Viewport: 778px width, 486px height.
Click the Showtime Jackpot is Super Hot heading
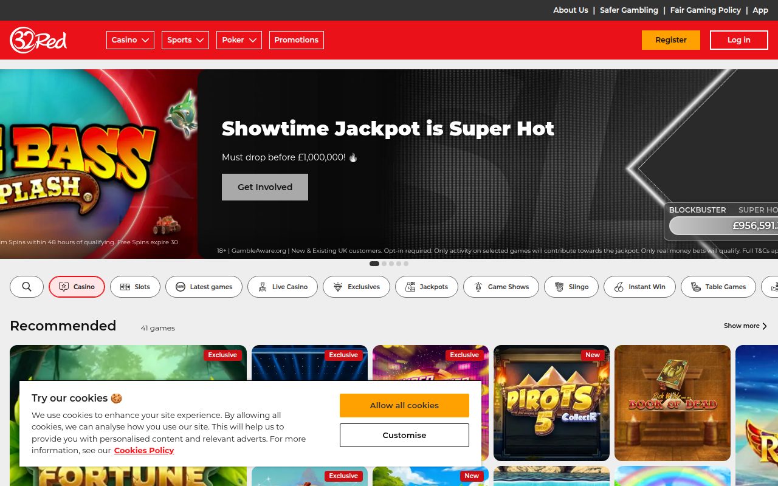point(388,129)
